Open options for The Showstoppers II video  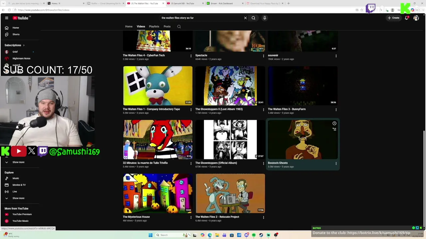[263, 110]
